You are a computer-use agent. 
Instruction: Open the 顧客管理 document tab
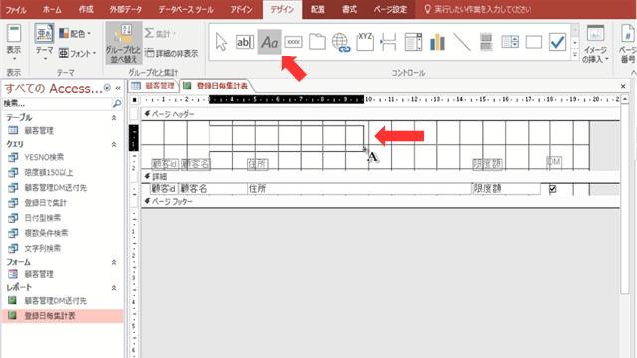154,86
